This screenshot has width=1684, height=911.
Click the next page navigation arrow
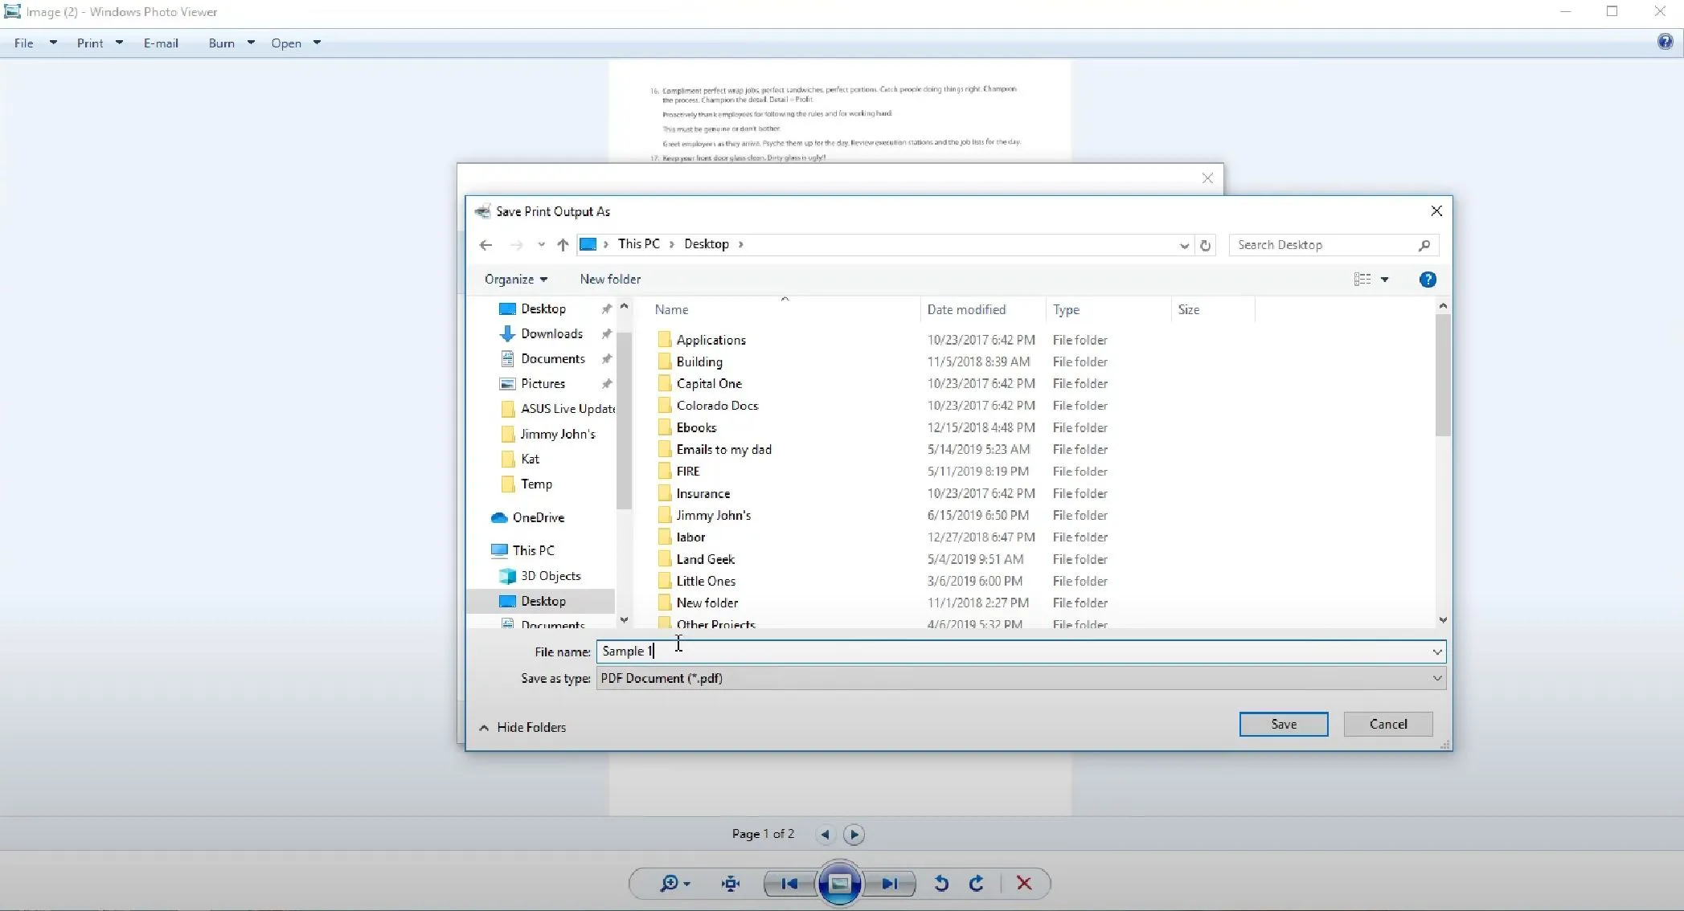(854, 834)
